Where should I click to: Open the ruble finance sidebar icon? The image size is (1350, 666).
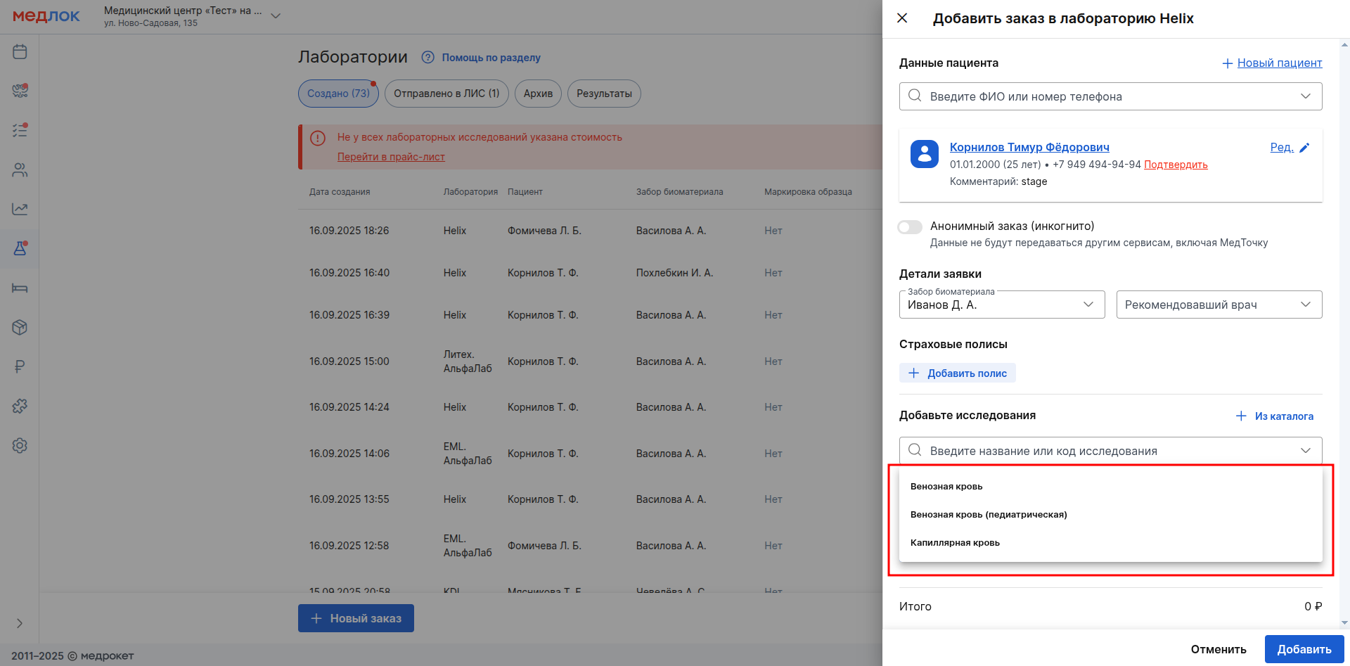tap(20, 366)
